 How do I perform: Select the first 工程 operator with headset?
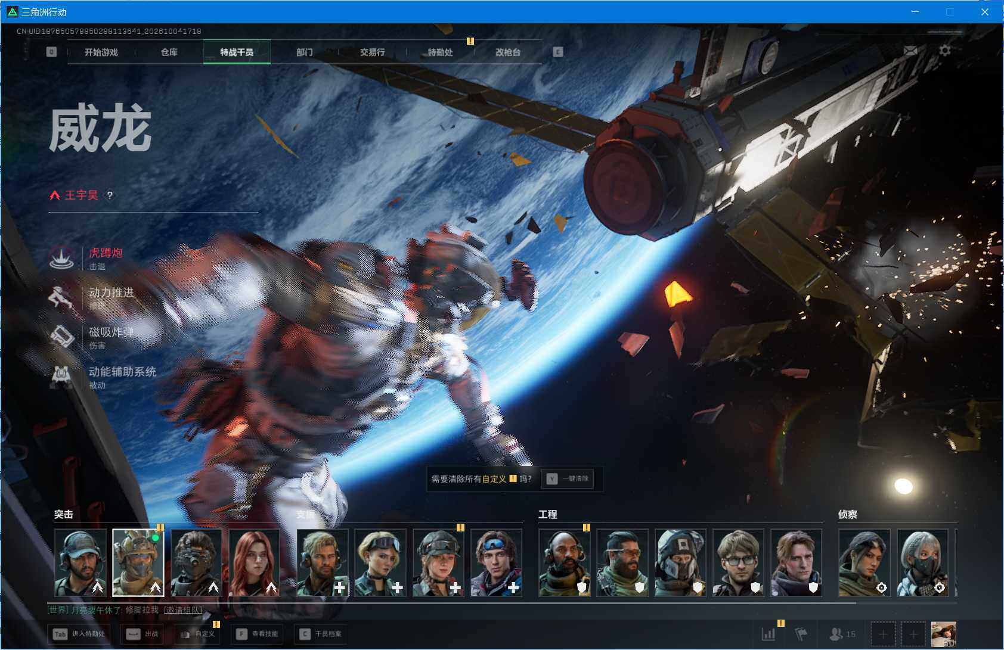click(565, 562)
